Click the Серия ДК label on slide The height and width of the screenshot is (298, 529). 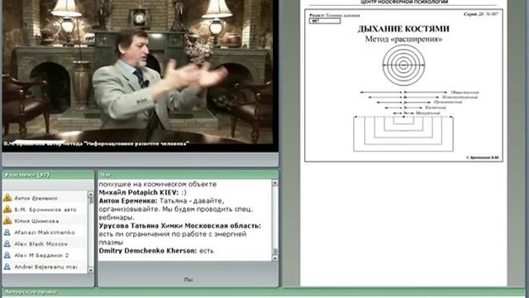pos(481,14)
